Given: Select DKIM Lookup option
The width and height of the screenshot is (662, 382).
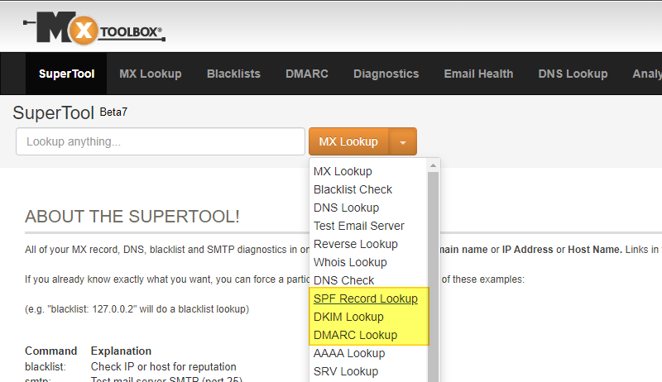Looking at the screenshot, I should coord(348,316).
